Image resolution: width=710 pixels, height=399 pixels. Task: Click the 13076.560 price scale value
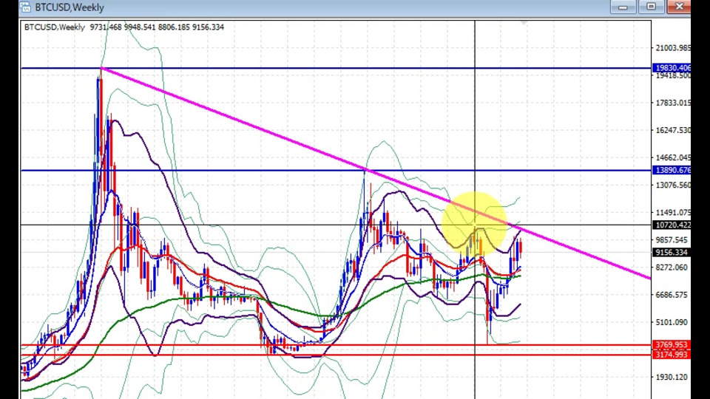coord(673,185)
